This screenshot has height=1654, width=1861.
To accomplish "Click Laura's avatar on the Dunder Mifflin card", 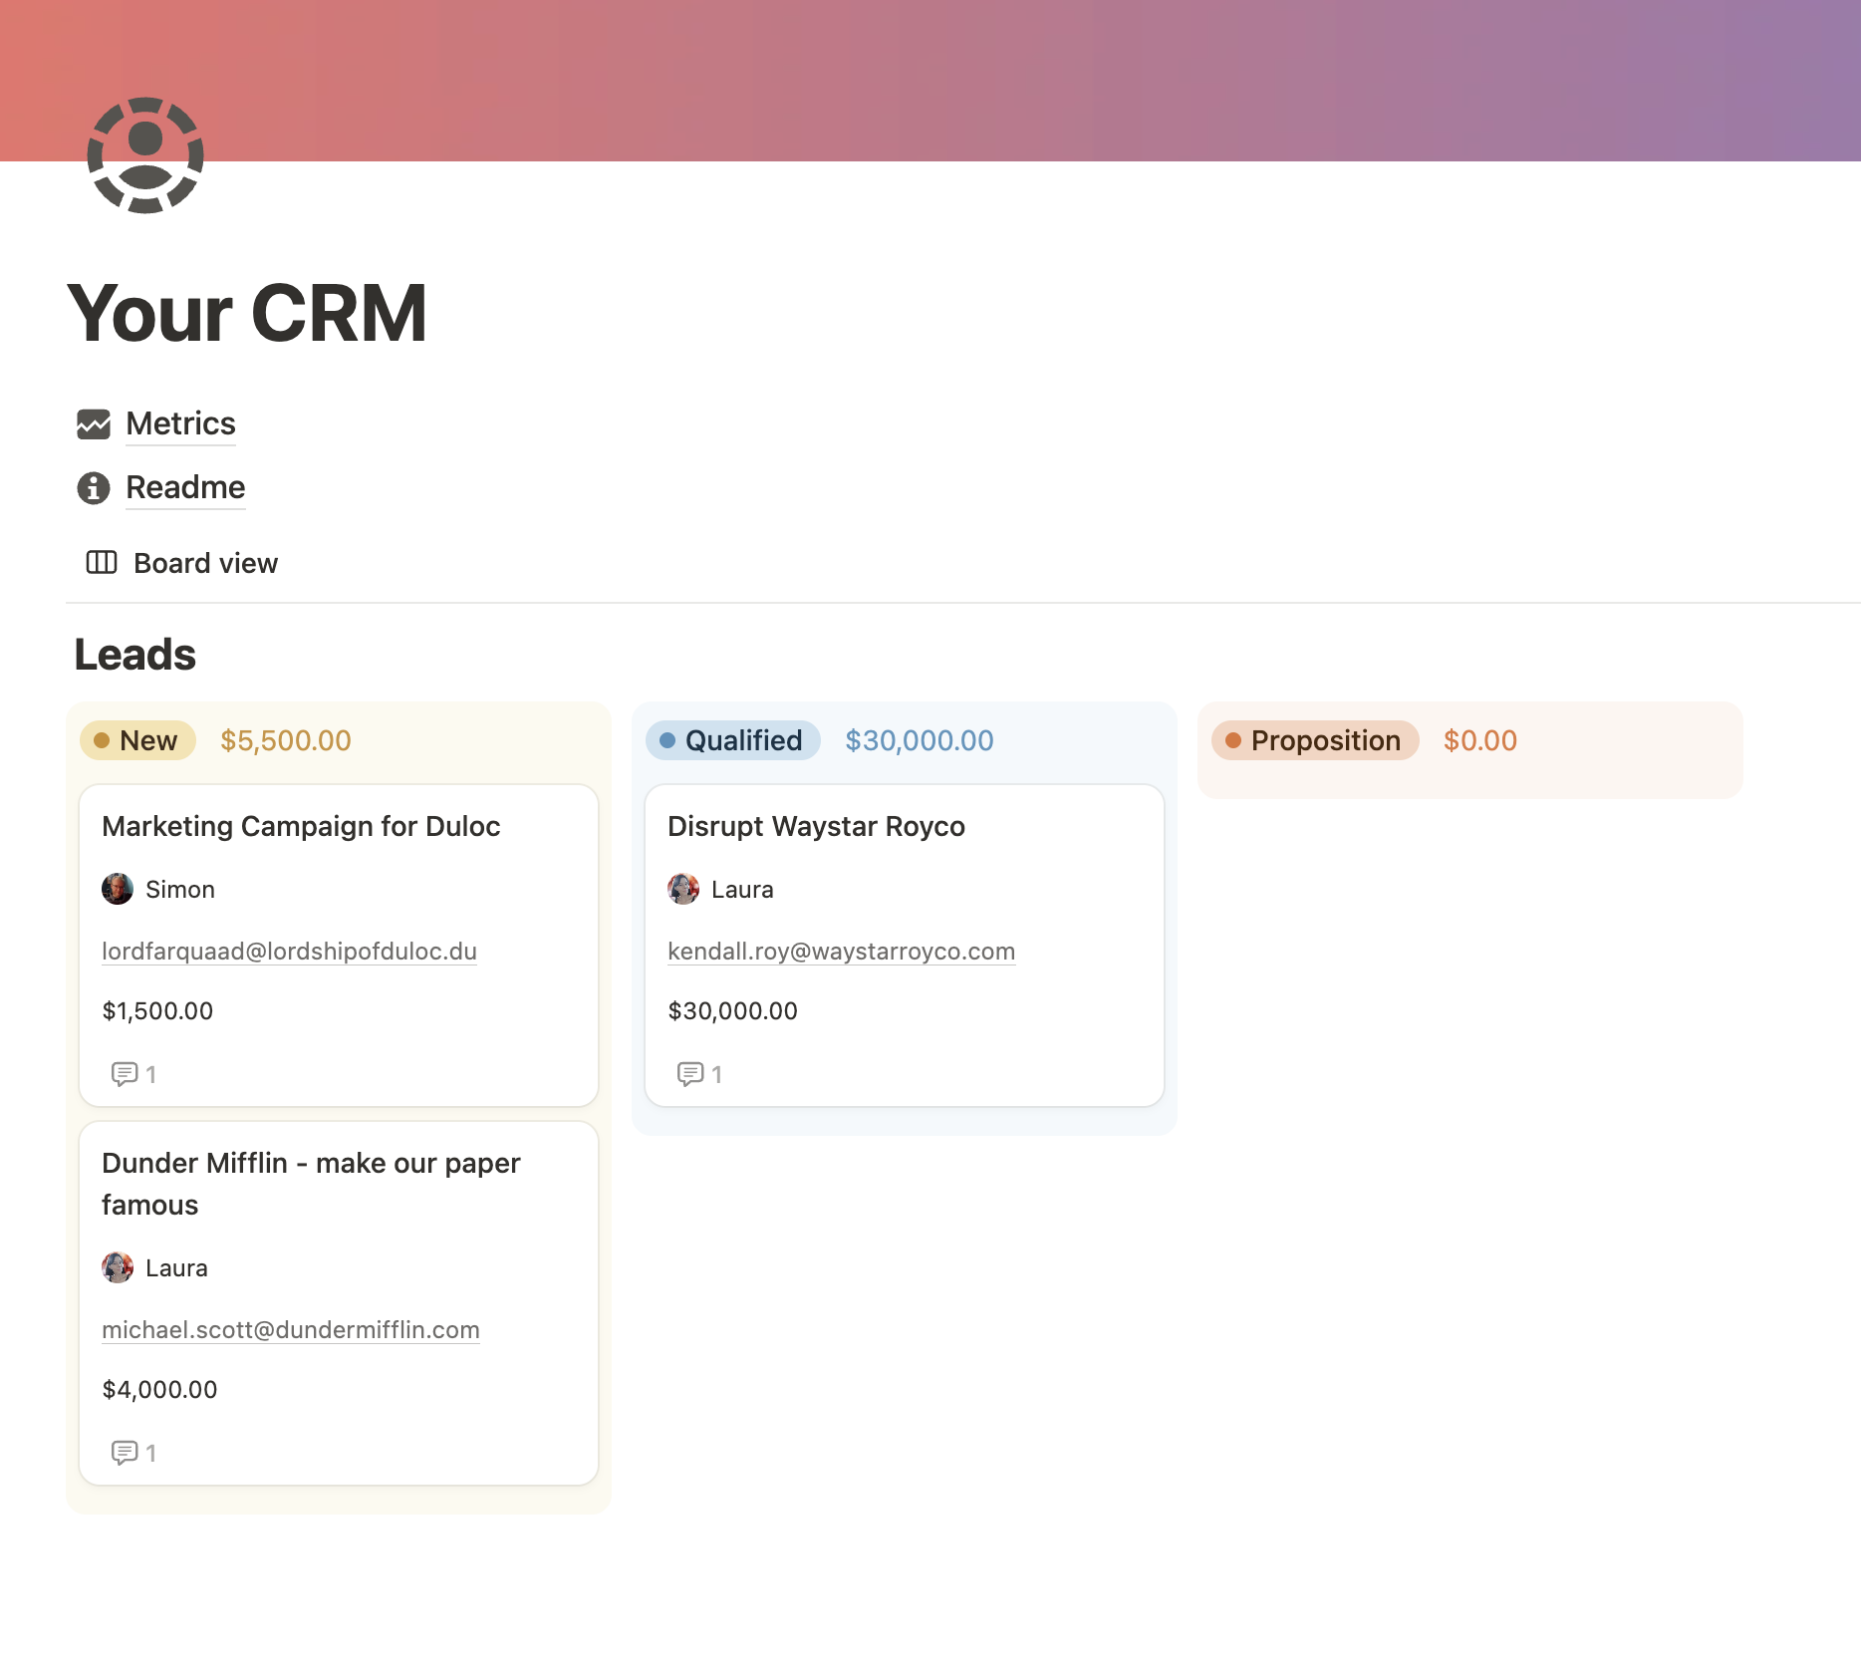I will 118,1267.
